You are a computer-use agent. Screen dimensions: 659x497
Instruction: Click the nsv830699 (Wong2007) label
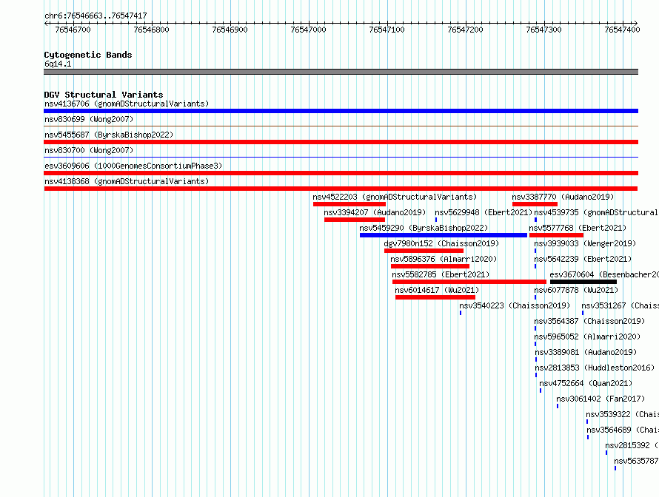click(x=89, y=119)
